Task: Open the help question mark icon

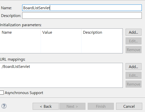Action: coord(4,106)
